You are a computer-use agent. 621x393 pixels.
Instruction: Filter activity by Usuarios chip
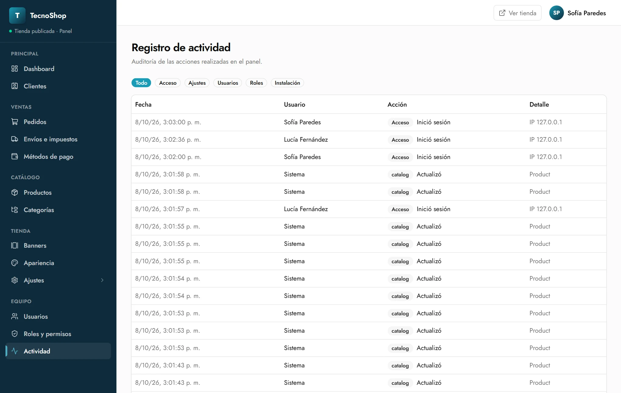click(x=228, y=83)
